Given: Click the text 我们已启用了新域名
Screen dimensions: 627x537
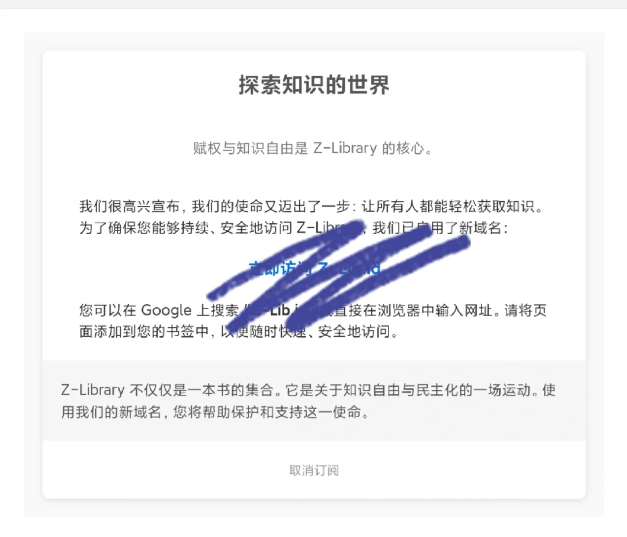Looking at the screenshot, I should [440, 228].
